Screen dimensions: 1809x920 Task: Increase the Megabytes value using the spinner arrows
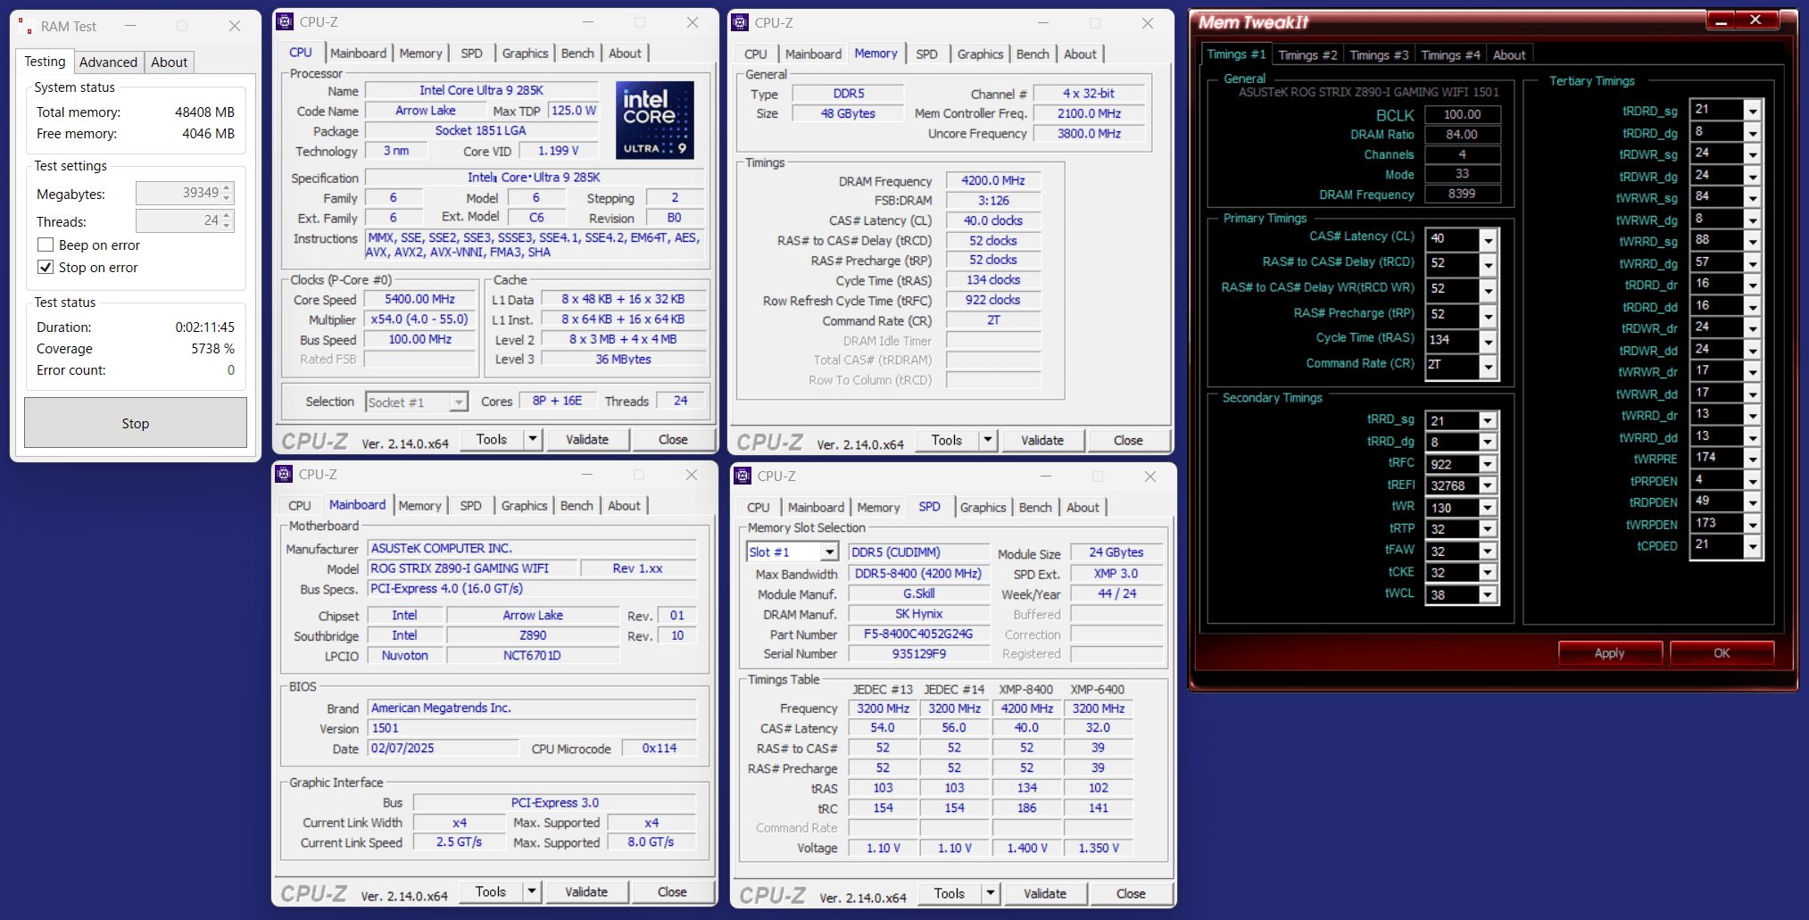click(x=228, y=188)
